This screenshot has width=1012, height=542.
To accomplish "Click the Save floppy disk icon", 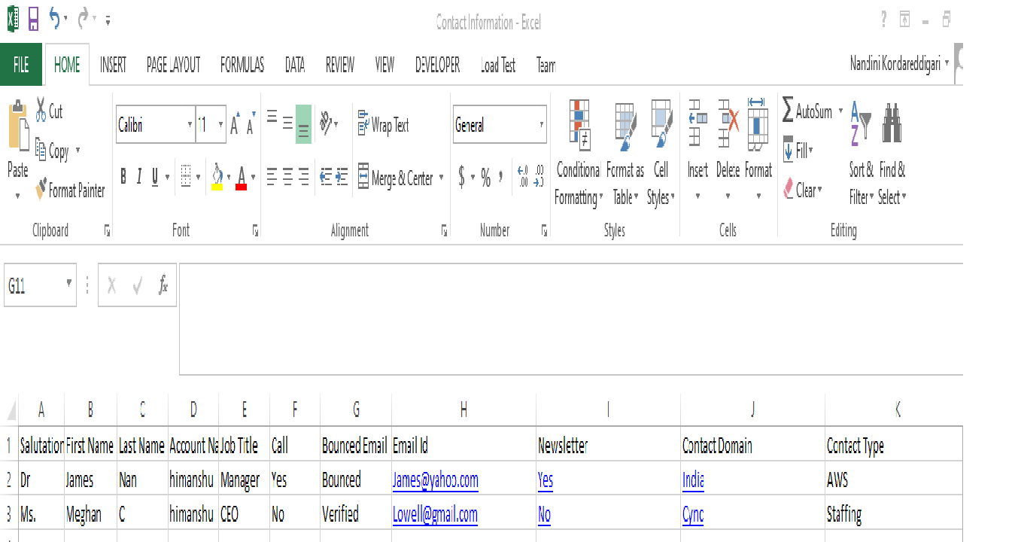I will (34, 20).
